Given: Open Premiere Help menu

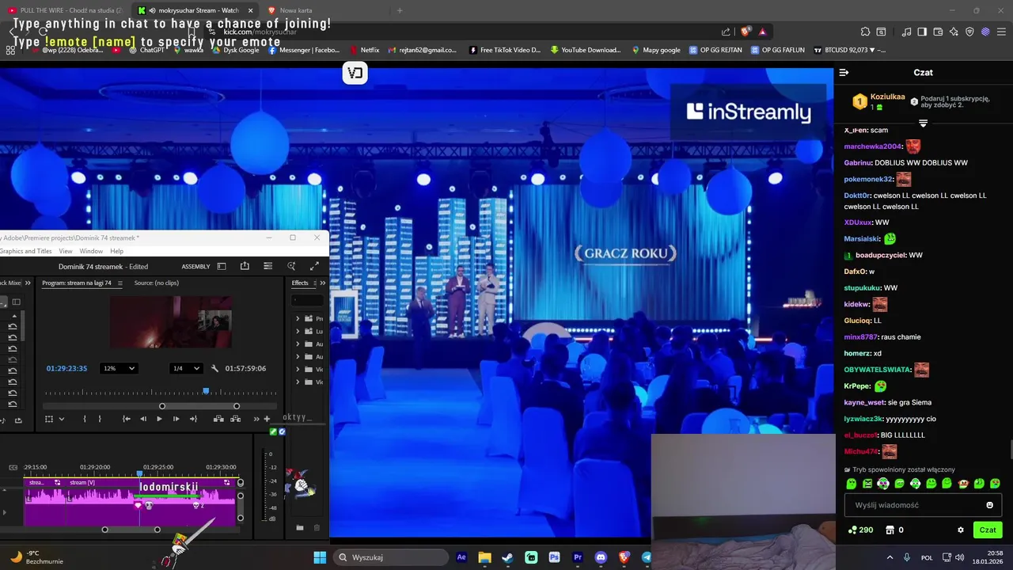Looking at the screenshot, I should 116,251.
